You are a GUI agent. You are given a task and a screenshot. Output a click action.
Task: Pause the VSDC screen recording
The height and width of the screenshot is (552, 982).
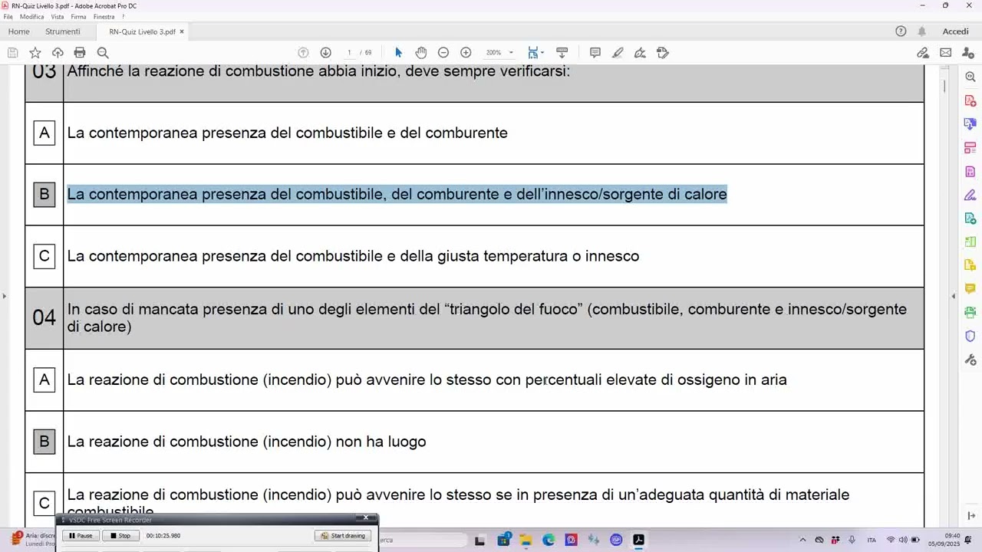81,536
